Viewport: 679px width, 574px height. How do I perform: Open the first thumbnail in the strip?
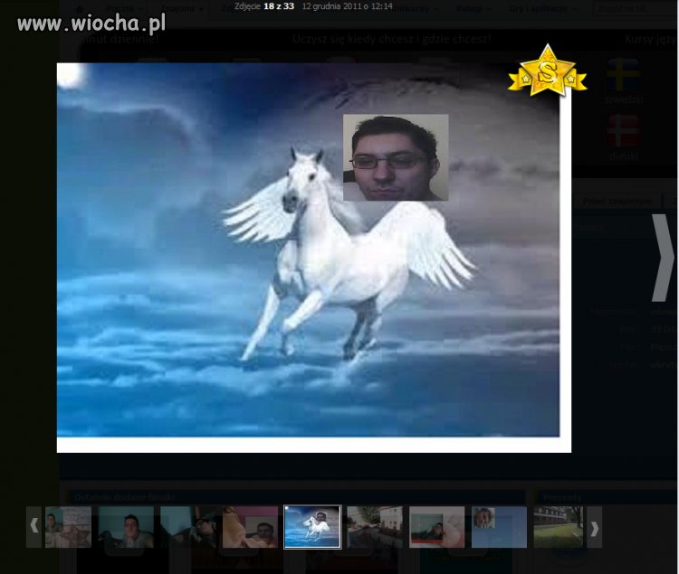click(x=69, y=527)
